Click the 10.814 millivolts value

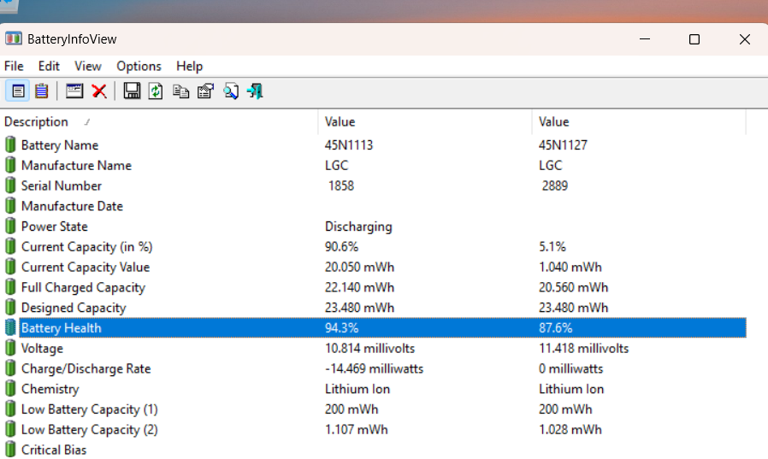pyautogui.click(x=369, y=348)
